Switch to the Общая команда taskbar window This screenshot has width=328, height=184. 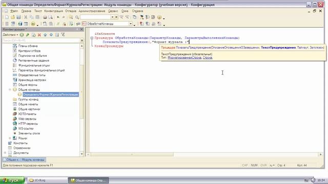pyautogui.click(x=89, y=180)
